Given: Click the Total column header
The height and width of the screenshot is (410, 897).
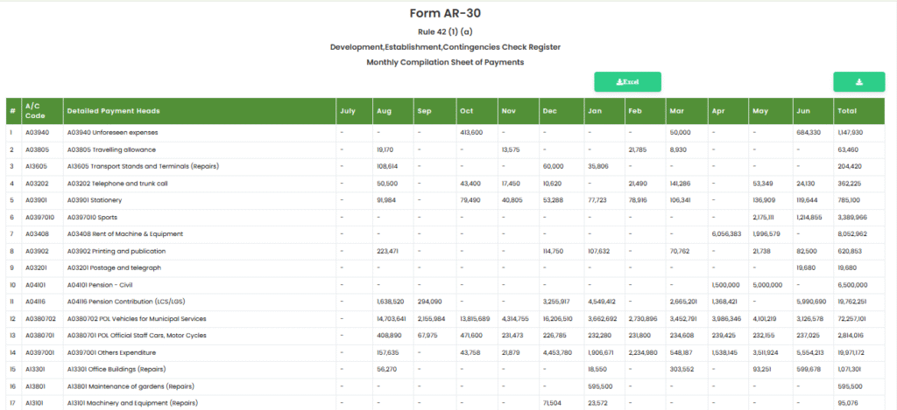Looking at the screenshot, I should 846,111.
